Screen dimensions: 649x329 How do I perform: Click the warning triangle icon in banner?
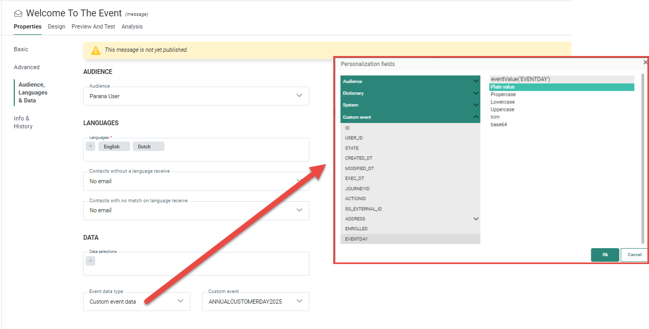[95, 50]
